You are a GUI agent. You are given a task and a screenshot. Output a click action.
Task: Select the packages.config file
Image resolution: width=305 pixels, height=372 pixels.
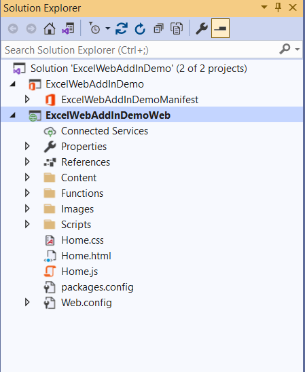click(97, 287)
